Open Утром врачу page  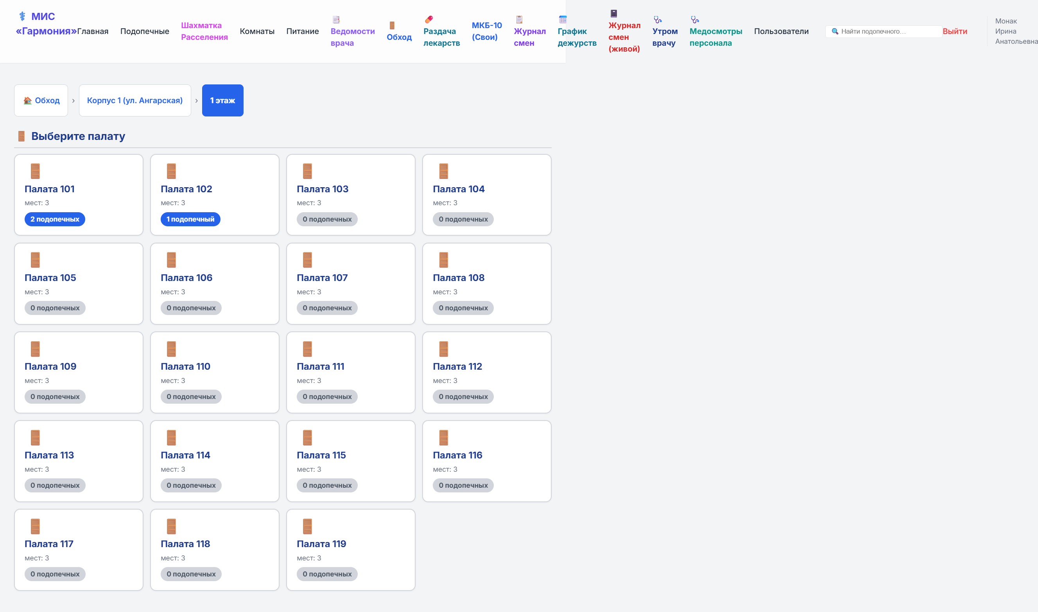[x=665, y=37]
